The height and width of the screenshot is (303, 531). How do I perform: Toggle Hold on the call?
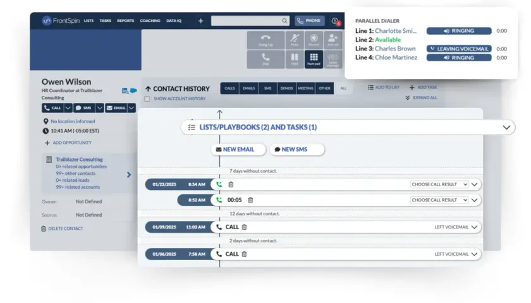pos(295,59)
